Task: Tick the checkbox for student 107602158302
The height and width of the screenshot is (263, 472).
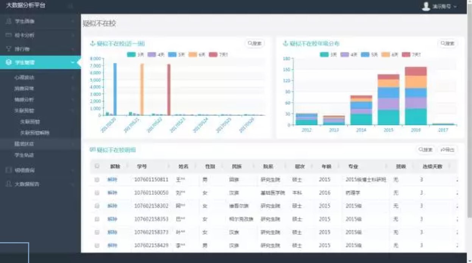Action: [x=97, y=206]
